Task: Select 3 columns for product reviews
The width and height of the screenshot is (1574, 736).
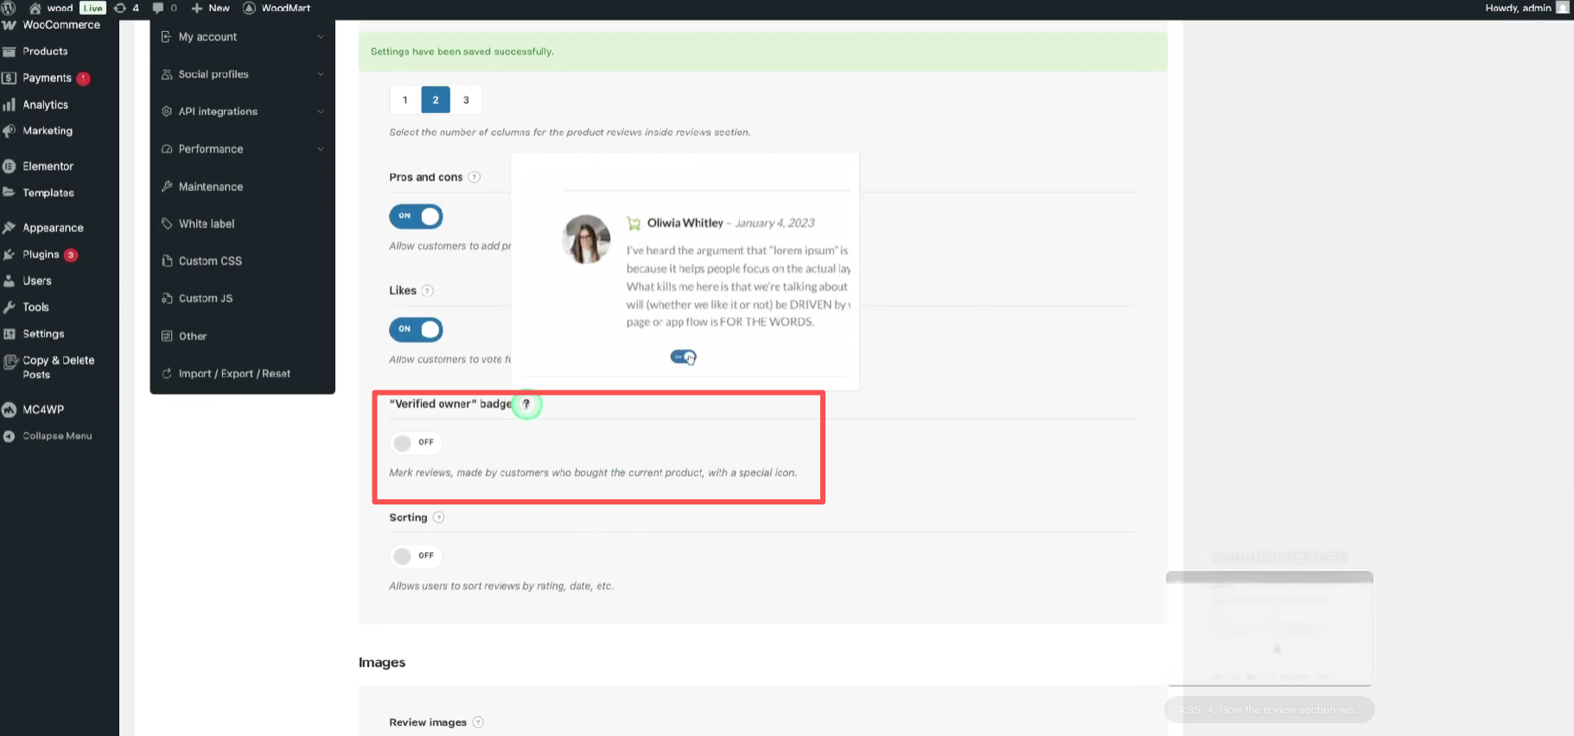Action: (x=466, y=100)
